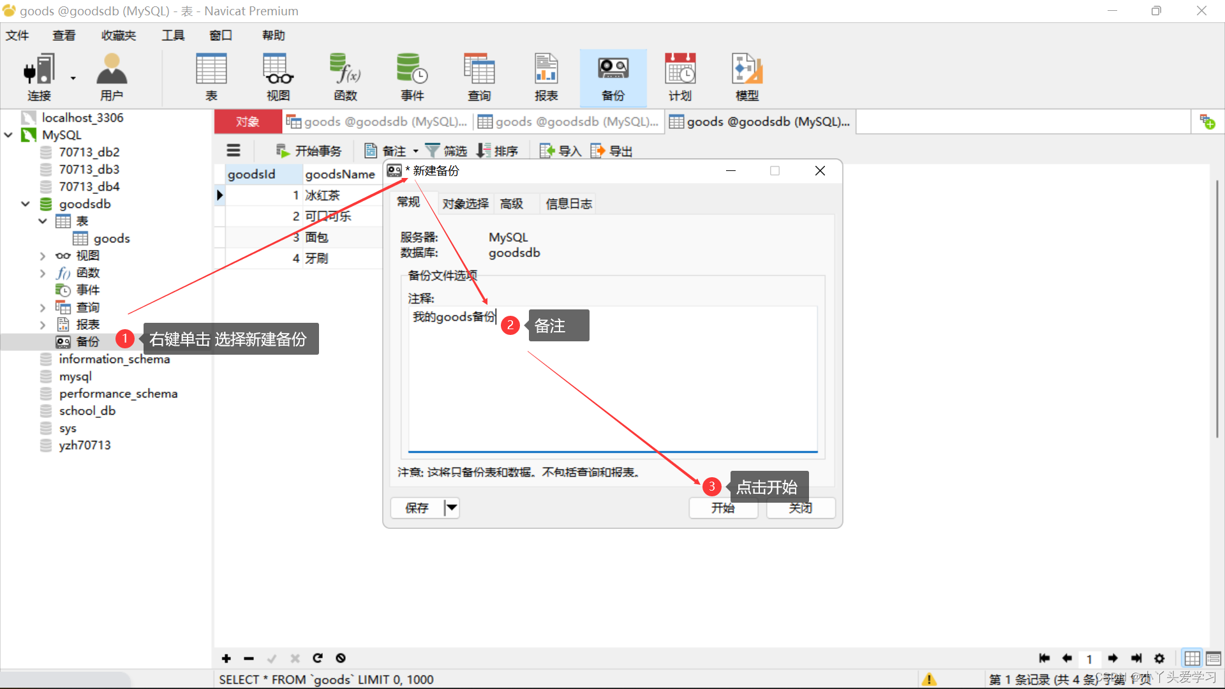Expand the 报表 reports tree node
This screenshot has height=689, width=1225.
point(43,325)
